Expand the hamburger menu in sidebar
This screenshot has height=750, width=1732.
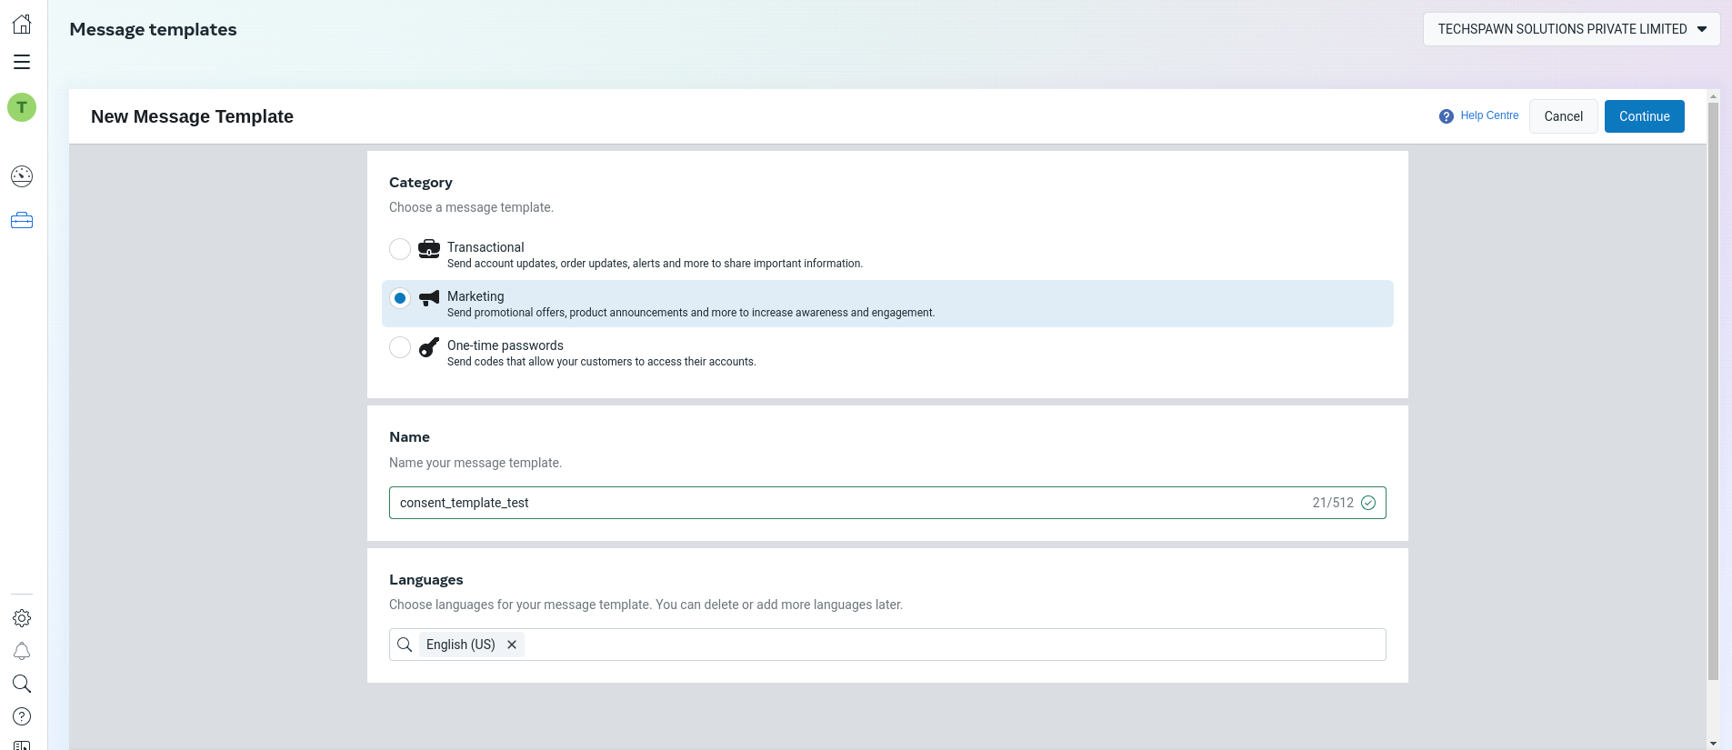tap(22, 62)
